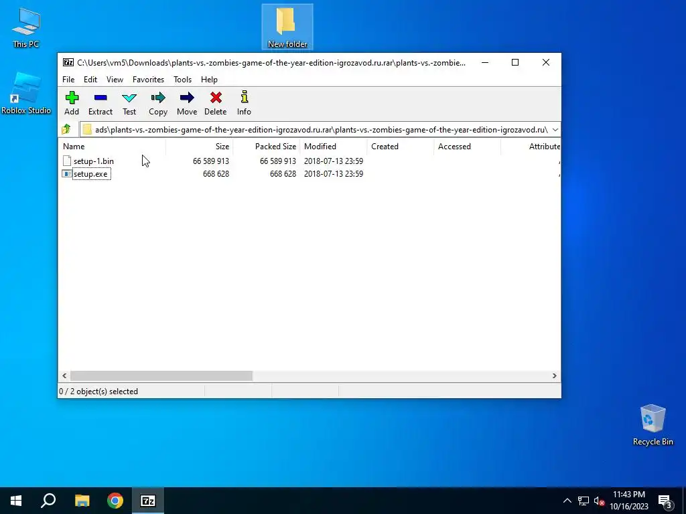Screen dimensions: 686x514
Task: Maximize the 7-Zip window
Action: 515,62
